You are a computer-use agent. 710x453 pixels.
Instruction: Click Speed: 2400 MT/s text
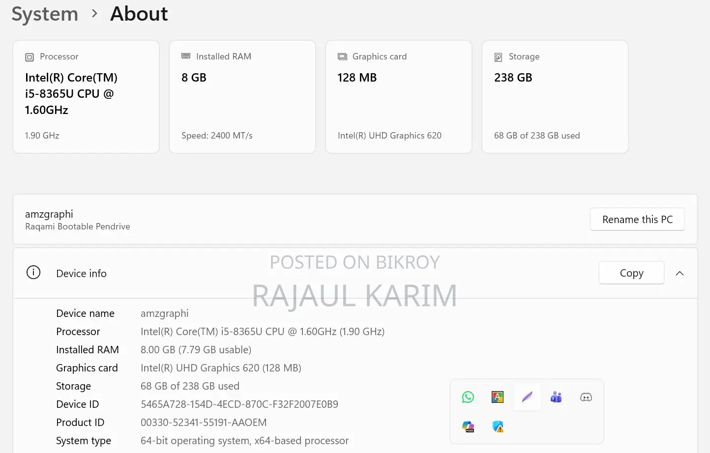(217, 136)
